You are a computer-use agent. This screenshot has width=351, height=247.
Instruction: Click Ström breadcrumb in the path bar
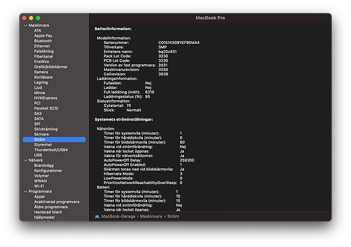(173, 216)
